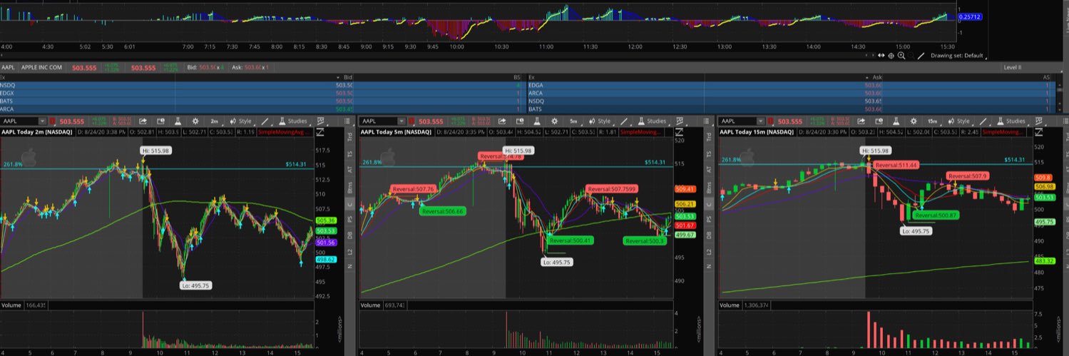1069x356 pixels.
Task: Open chart settings gear in the 15m chart
Action: pos(914,121)
